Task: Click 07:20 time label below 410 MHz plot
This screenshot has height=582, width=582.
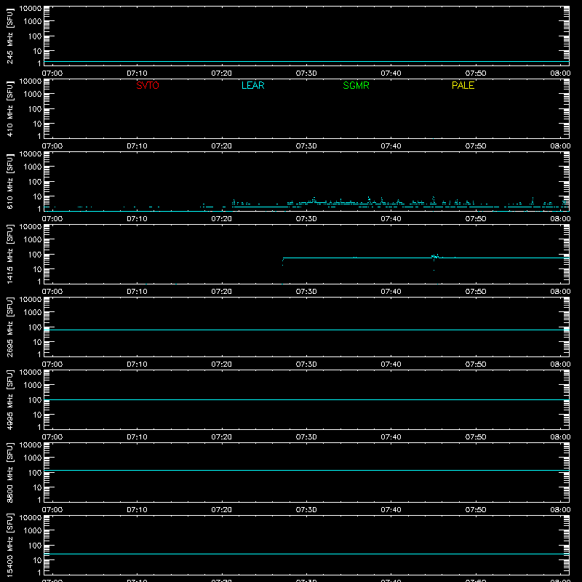Action: tap(222, 146)
